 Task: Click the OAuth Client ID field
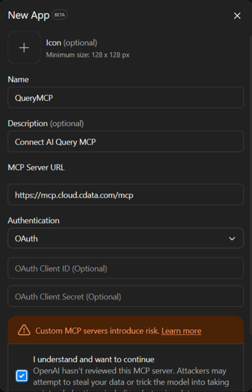126,268
